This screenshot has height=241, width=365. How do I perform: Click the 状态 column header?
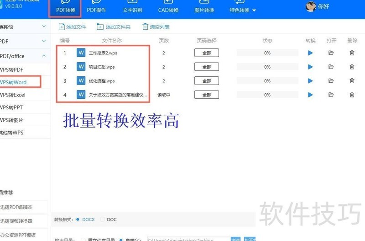[x=267, y=41]
